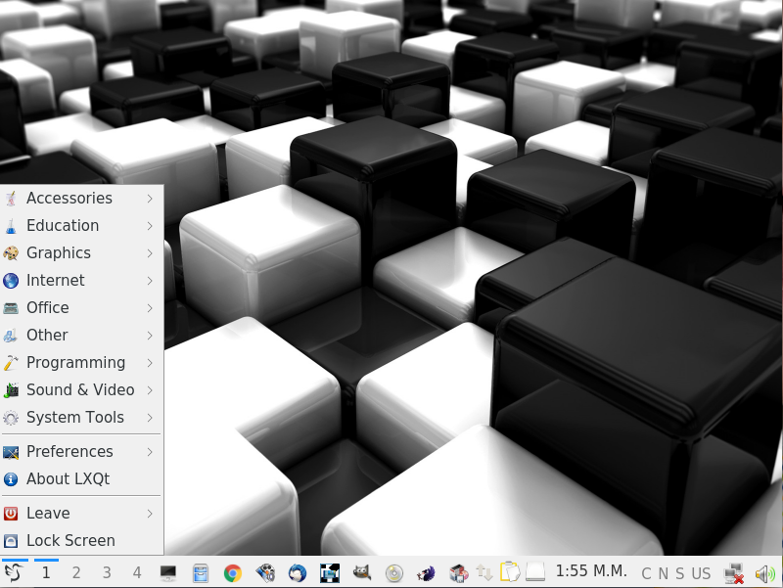This screenshot has height=588, width=783.
Task: Open the clipboard manager tray icon
Action: coord(509,573)
